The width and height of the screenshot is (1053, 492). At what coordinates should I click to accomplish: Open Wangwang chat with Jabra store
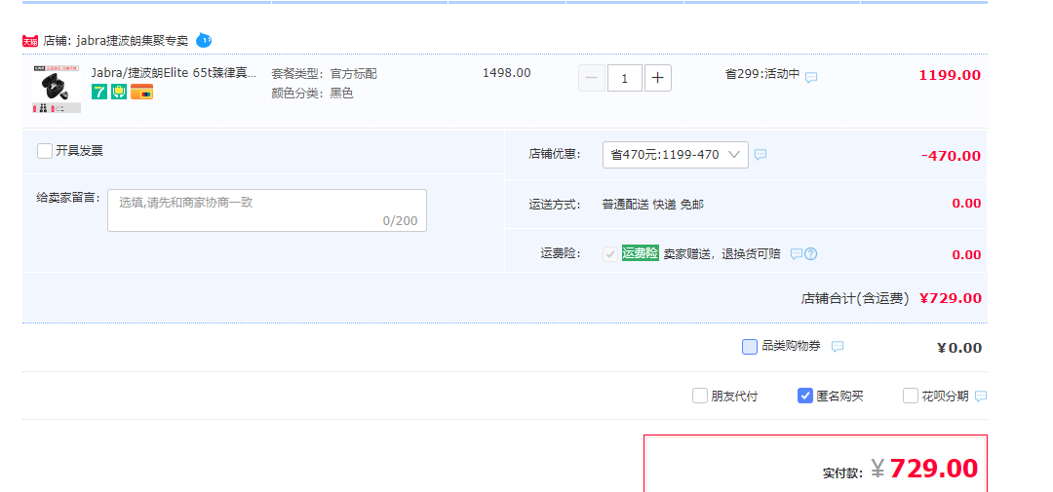pos(204,41)
